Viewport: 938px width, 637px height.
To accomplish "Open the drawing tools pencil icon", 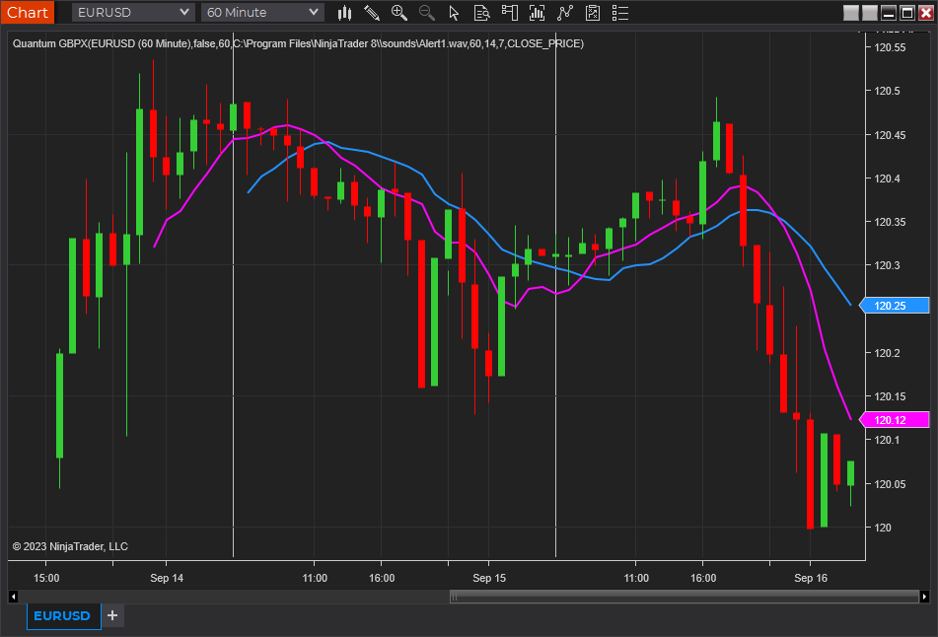I will 372,13.
